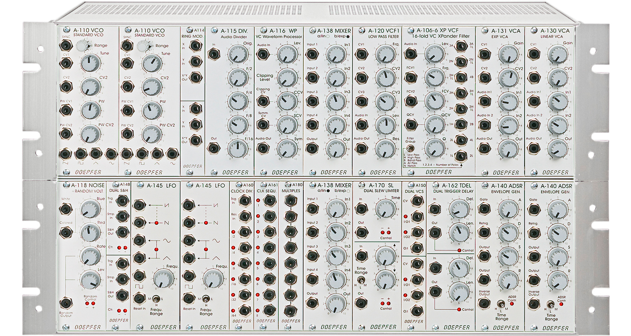Flip the Time Range switch on A-170 Slew Limiter
Image resolution: width=631 pixels, height=336 pixels.
(x=360, y=281)
